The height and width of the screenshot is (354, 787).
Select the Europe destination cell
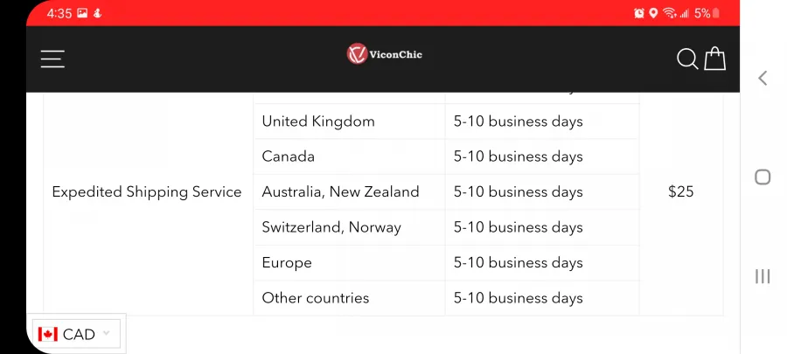pyautogui.click(x=349, y=263)
